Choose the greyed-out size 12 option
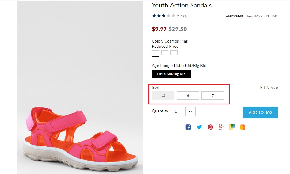290x174 pixels. (163, 96)
